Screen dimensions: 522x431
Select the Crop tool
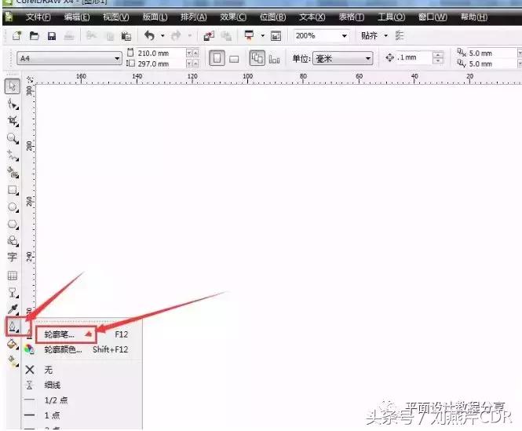pyautogui.click(x=13, y=121)
